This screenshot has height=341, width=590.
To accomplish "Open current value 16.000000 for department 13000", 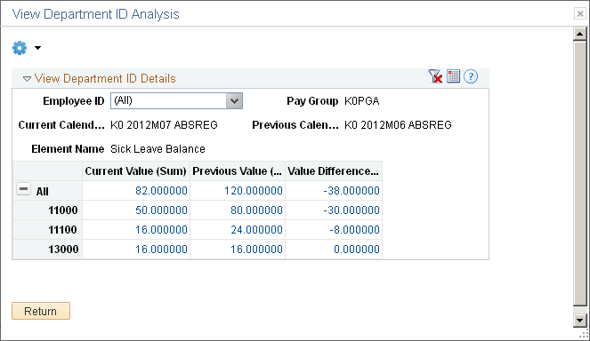I will click(x=161, y=249).
